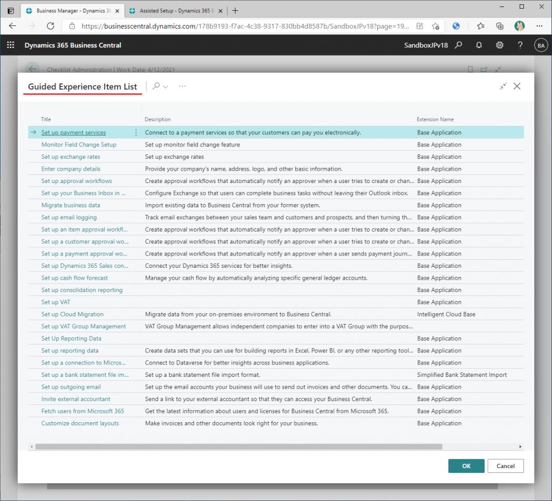The height and width of the screenshot is (501, 552).
Task: Select the Business Manager browser tab
Action: click(70, 11)
